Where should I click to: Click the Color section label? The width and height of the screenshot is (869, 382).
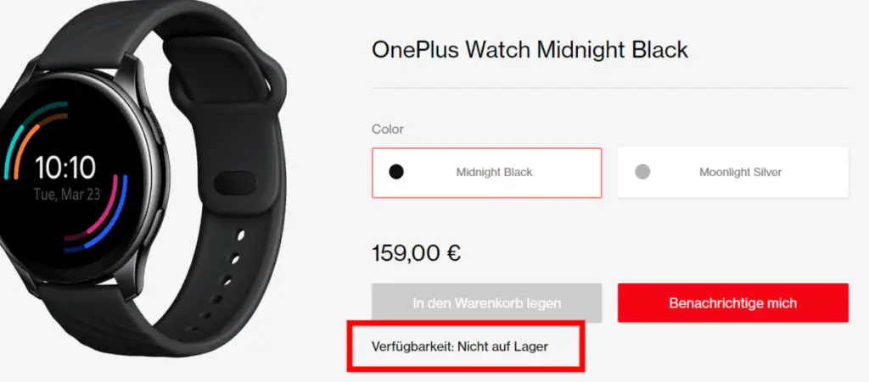(x=387, y=130)
